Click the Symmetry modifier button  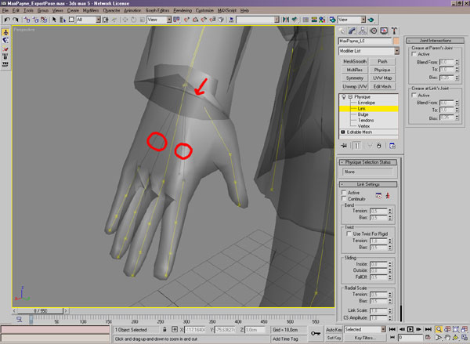355,78
